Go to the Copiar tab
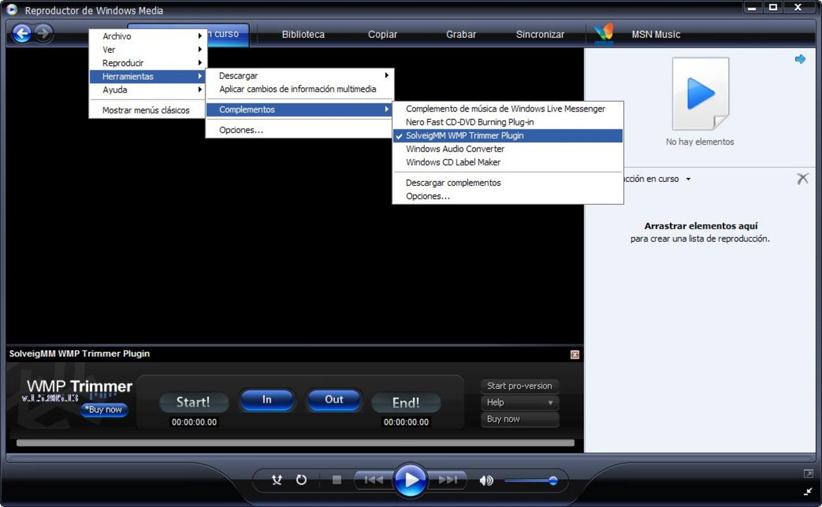This screenshot has height=507, width=822. click(x=382, y=34)
